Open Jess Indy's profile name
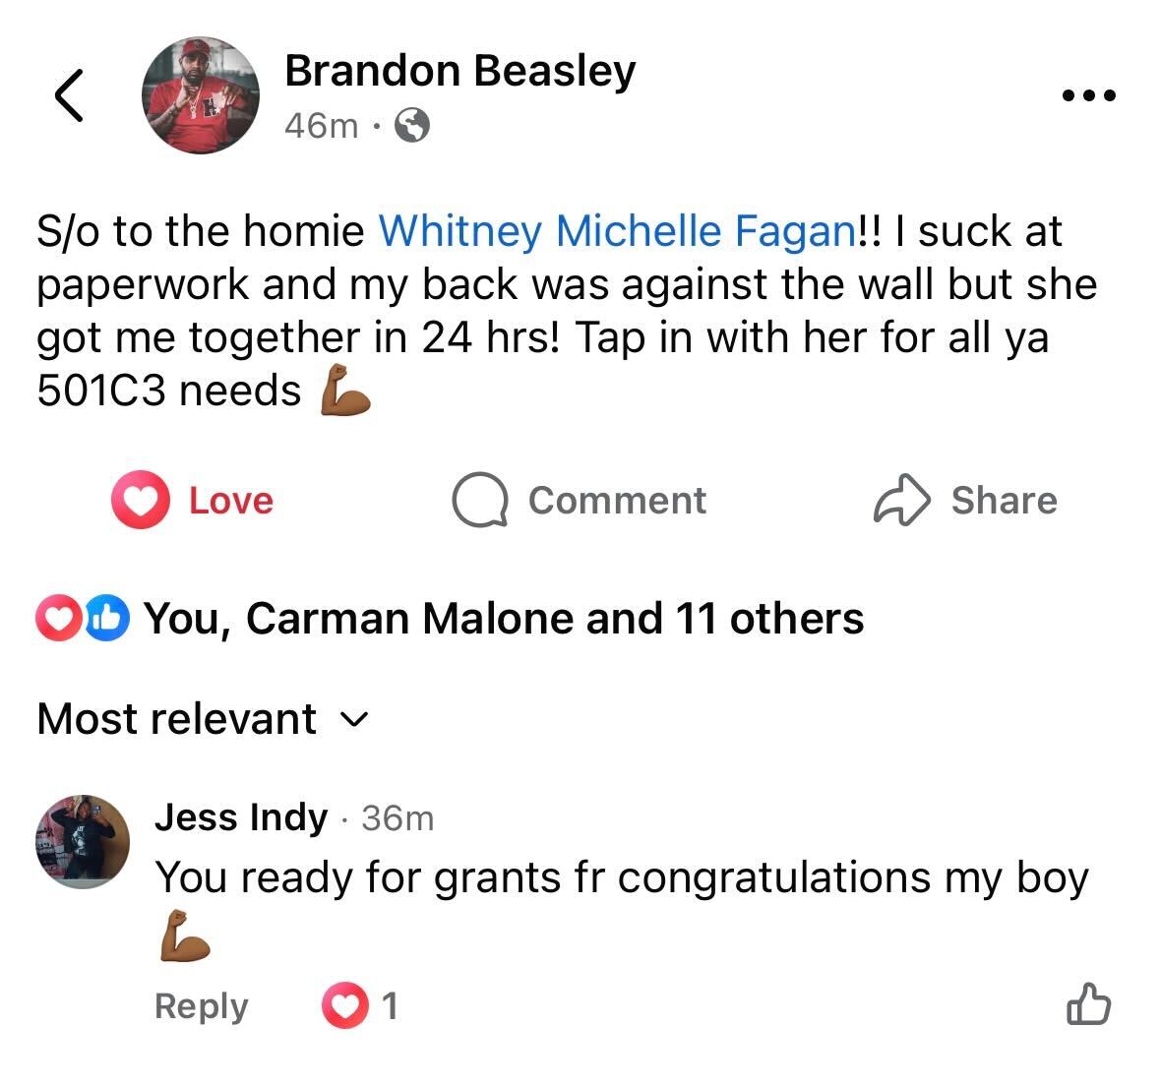The width and height of the screenshot is (1160, 1086). (241, 817)
